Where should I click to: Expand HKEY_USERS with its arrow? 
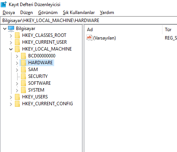(11, 97)
